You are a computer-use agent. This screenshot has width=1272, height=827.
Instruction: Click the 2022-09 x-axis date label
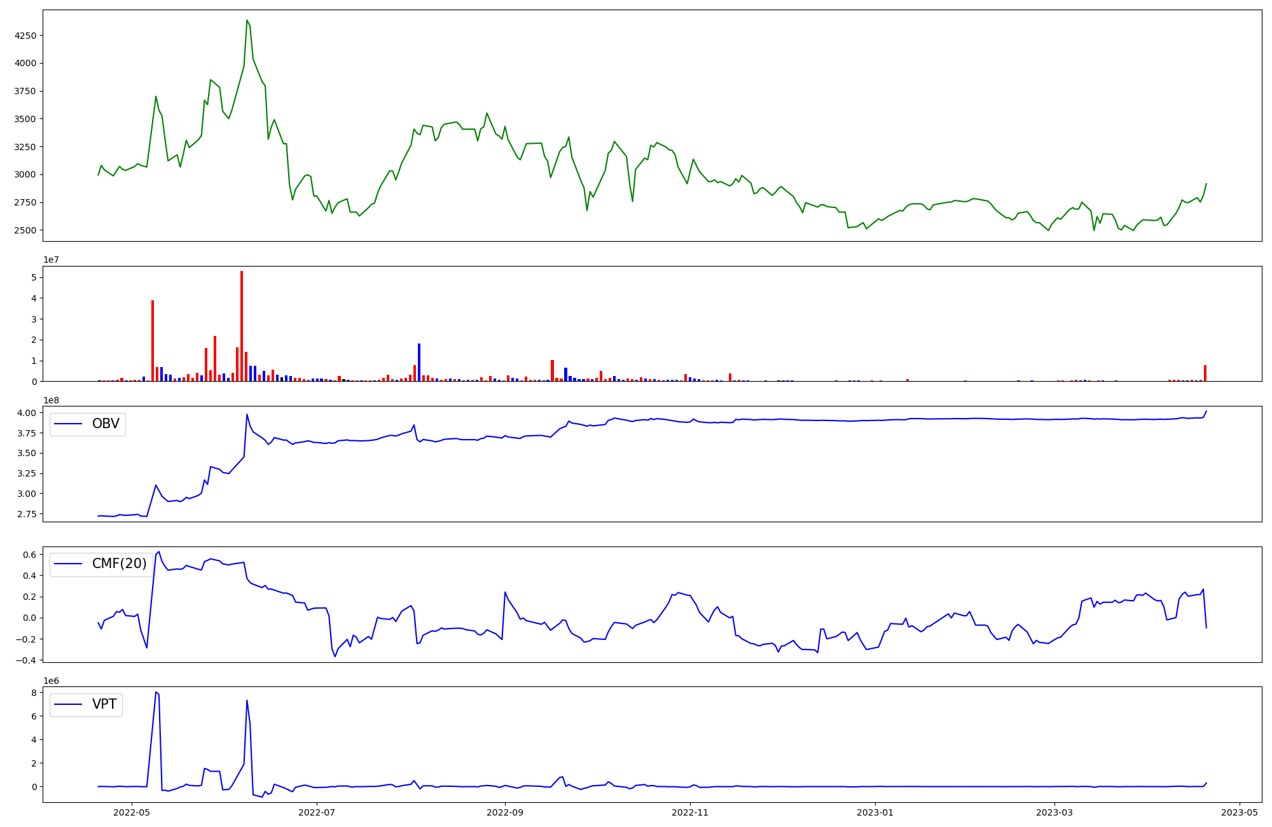pyautogui.click(x=505, y=812)
